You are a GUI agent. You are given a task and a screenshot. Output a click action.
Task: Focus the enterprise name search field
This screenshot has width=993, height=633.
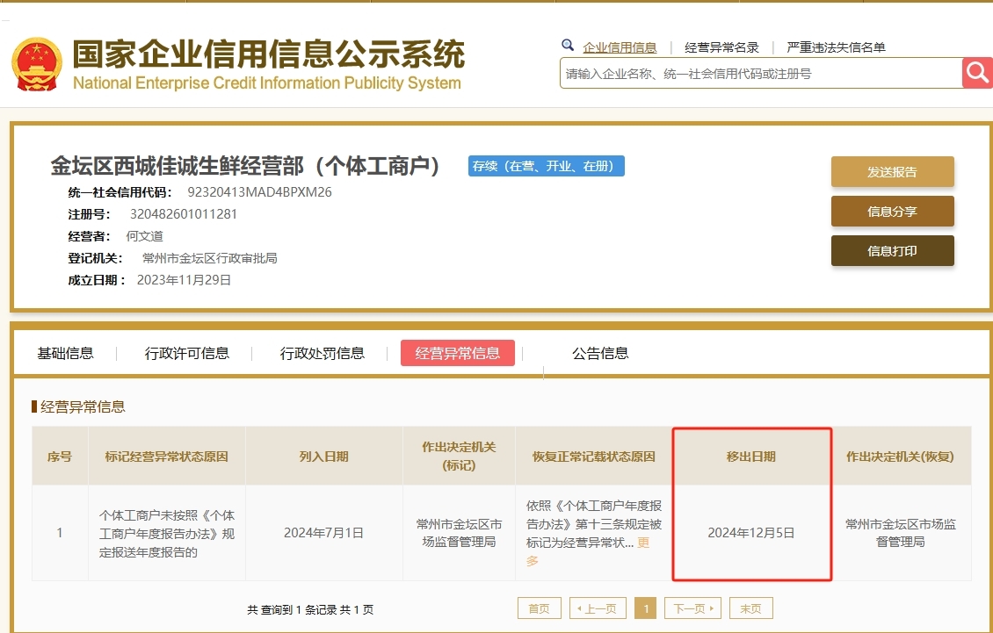point(760,74)
